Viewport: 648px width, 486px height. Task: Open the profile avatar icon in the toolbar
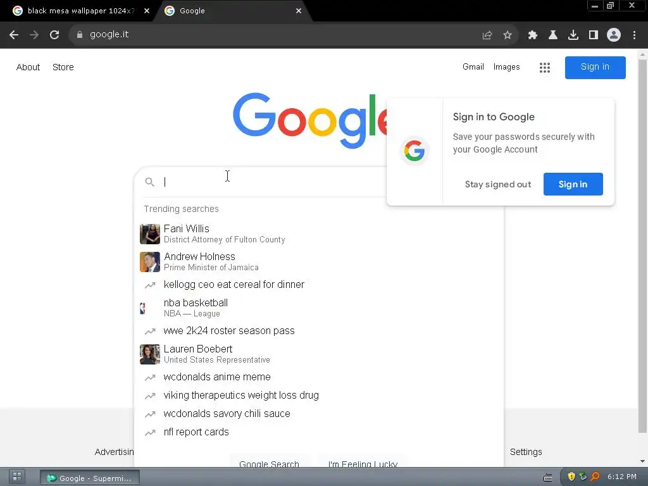614,35
